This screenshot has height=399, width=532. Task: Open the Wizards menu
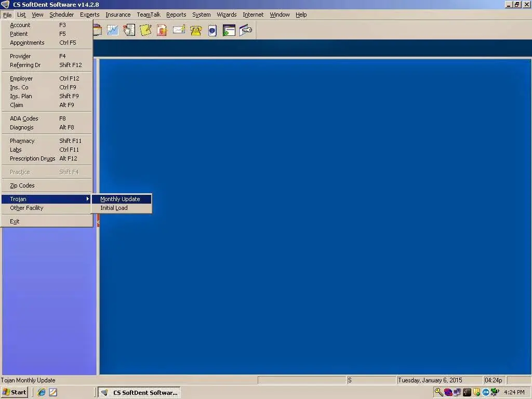(x=227, y=15)
